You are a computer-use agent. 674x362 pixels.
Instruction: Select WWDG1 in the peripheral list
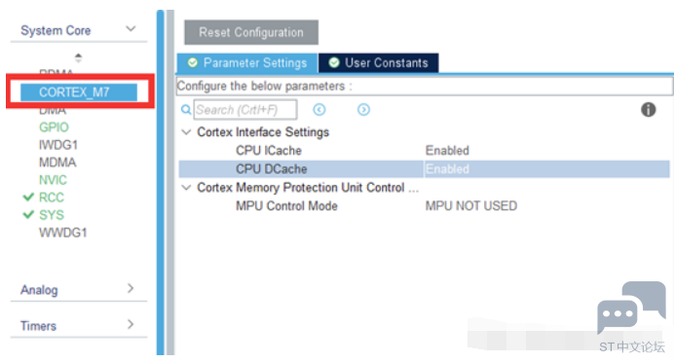(x=63, y=233)
